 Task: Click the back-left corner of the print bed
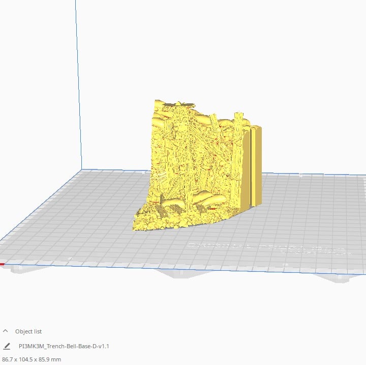tap(82, 170)
